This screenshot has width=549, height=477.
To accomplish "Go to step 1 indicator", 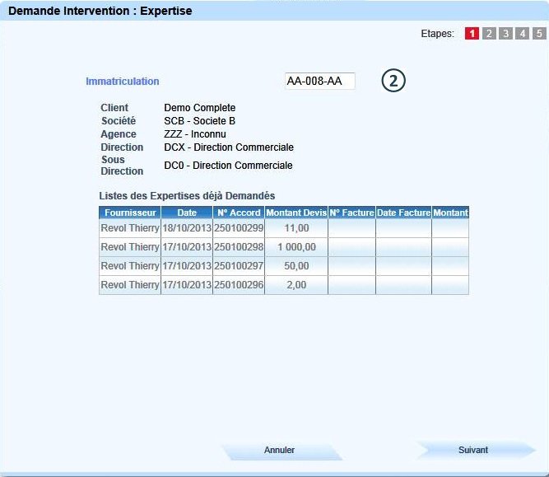I will point(472,34).
